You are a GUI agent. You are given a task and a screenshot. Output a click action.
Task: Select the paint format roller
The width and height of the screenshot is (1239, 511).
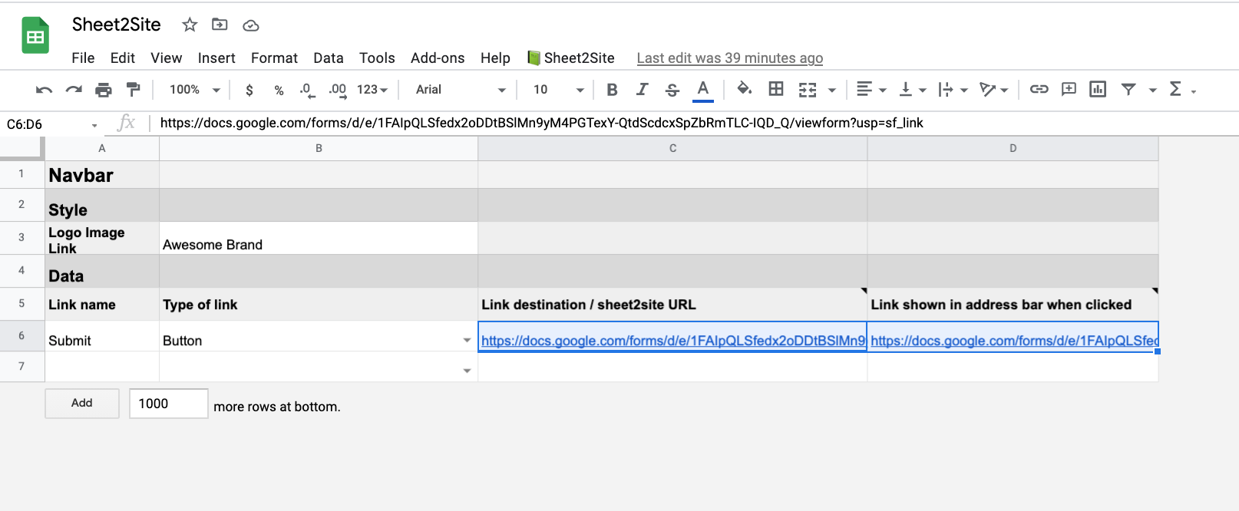click(134, 90)
